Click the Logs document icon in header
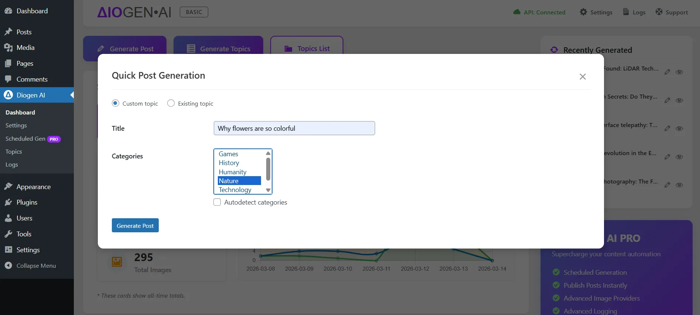Viewport: 700px width, 315px height. pyautogui.click(x=626, y=12)
